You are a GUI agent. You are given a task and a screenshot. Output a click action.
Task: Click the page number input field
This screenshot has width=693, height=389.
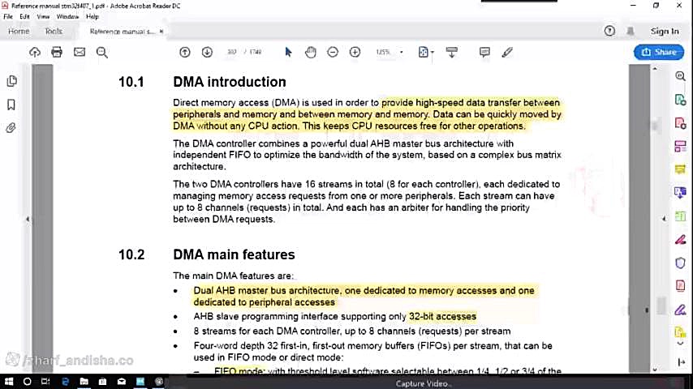[231, 52]
